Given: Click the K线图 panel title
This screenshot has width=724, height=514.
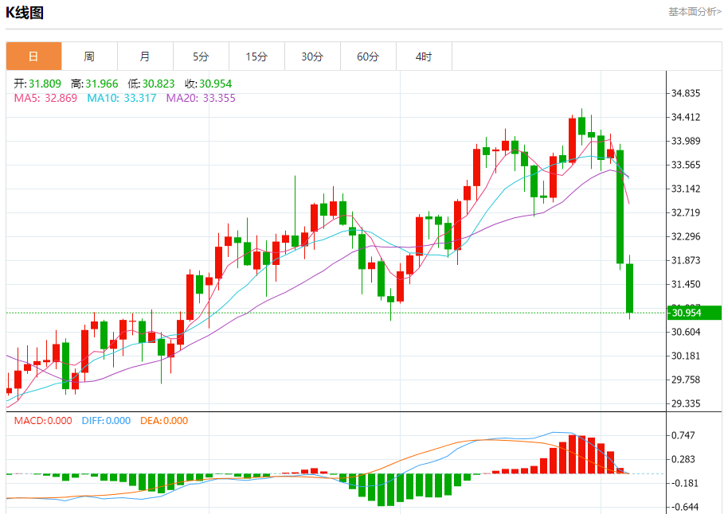Looking at the screenshot, I should (25, 13).
